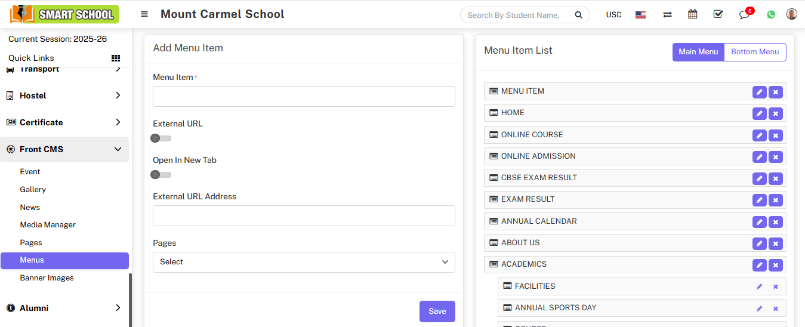Viewport: 805px width, 327px height.
Task: Open the calendar icon in the top bar
Action: [692, 14]
